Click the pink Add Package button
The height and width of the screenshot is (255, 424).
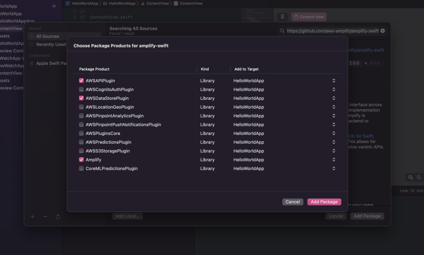(324, 202)
